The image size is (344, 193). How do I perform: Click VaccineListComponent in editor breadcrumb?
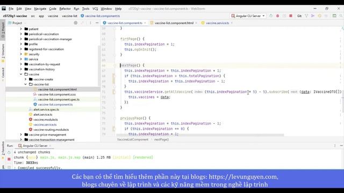[x=133, y=139]
